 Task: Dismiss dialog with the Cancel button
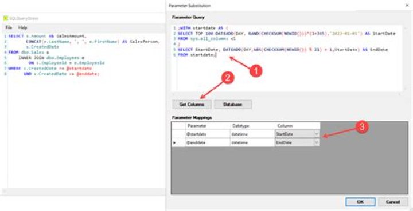[x=393, y=202]
